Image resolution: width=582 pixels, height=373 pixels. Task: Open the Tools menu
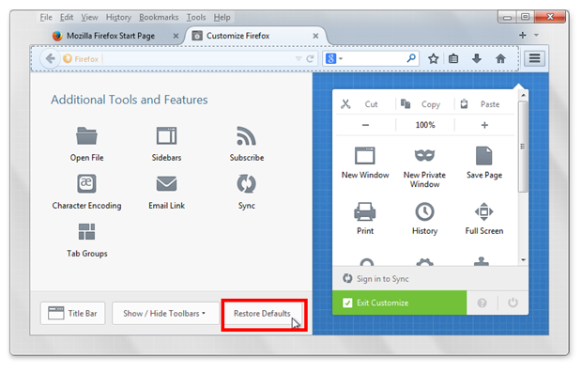pos(196,18)
